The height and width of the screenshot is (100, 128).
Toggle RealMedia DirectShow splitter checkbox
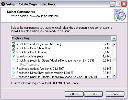[x=14, y=73]
